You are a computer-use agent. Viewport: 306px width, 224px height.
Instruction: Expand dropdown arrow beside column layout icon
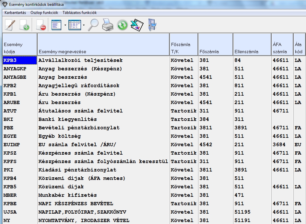pos(84,25)
